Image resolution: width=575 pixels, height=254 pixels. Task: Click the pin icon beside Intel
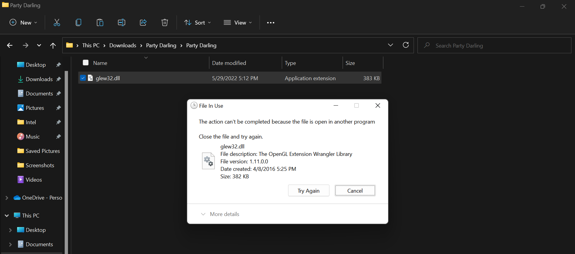[58, 122]
